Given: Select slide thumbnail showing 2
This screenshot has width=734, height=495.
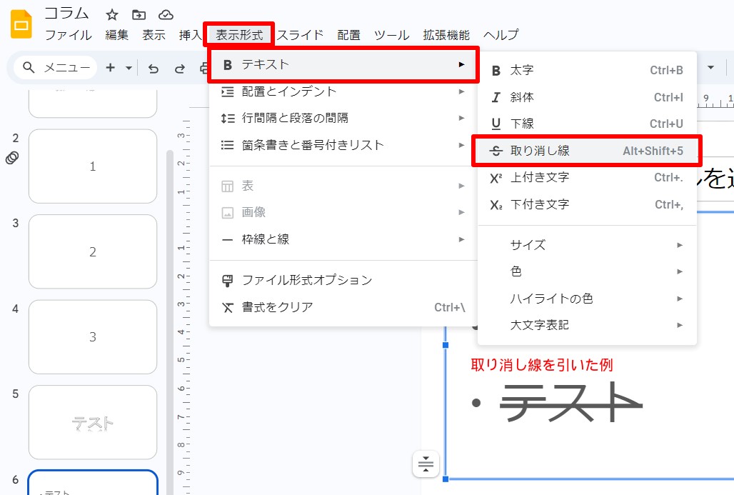Looking at the screenshot, I should pos(93,251).
